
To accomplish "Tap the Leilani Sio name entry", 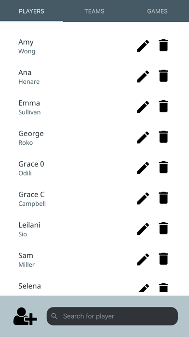I will coord(29,229).
